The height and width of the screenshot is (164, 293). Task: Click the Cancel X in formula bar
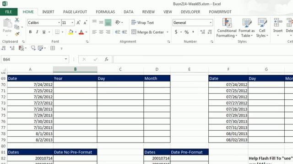click(84, 59)
